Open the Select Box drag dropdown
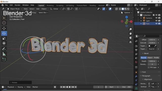162x91 pixels. pos(43,13)
